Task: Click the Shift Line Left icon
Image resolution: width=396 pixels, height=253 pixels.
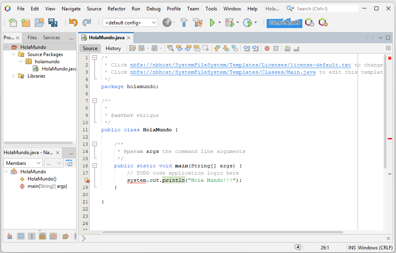Action: click(247, 48)
